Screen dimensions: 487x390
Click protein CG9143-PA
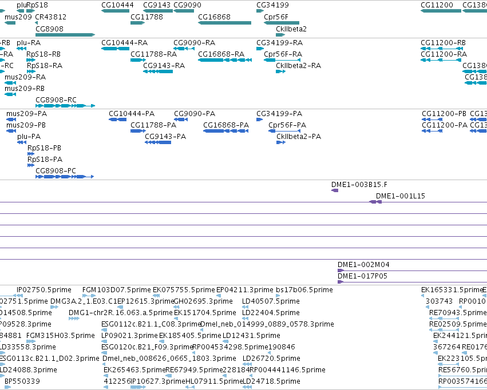click(x=165, y=137)
